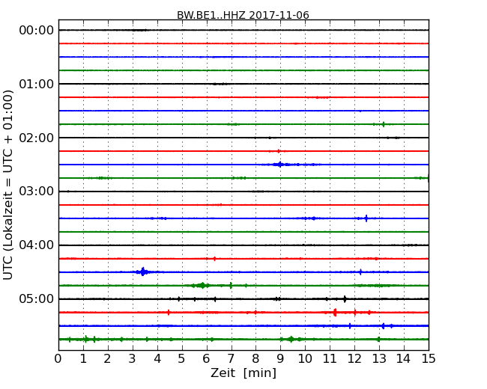Click the x-axis label Zeit [min]
The width and height of the screenshot is (487, 389).
click(x=243, y=373)
